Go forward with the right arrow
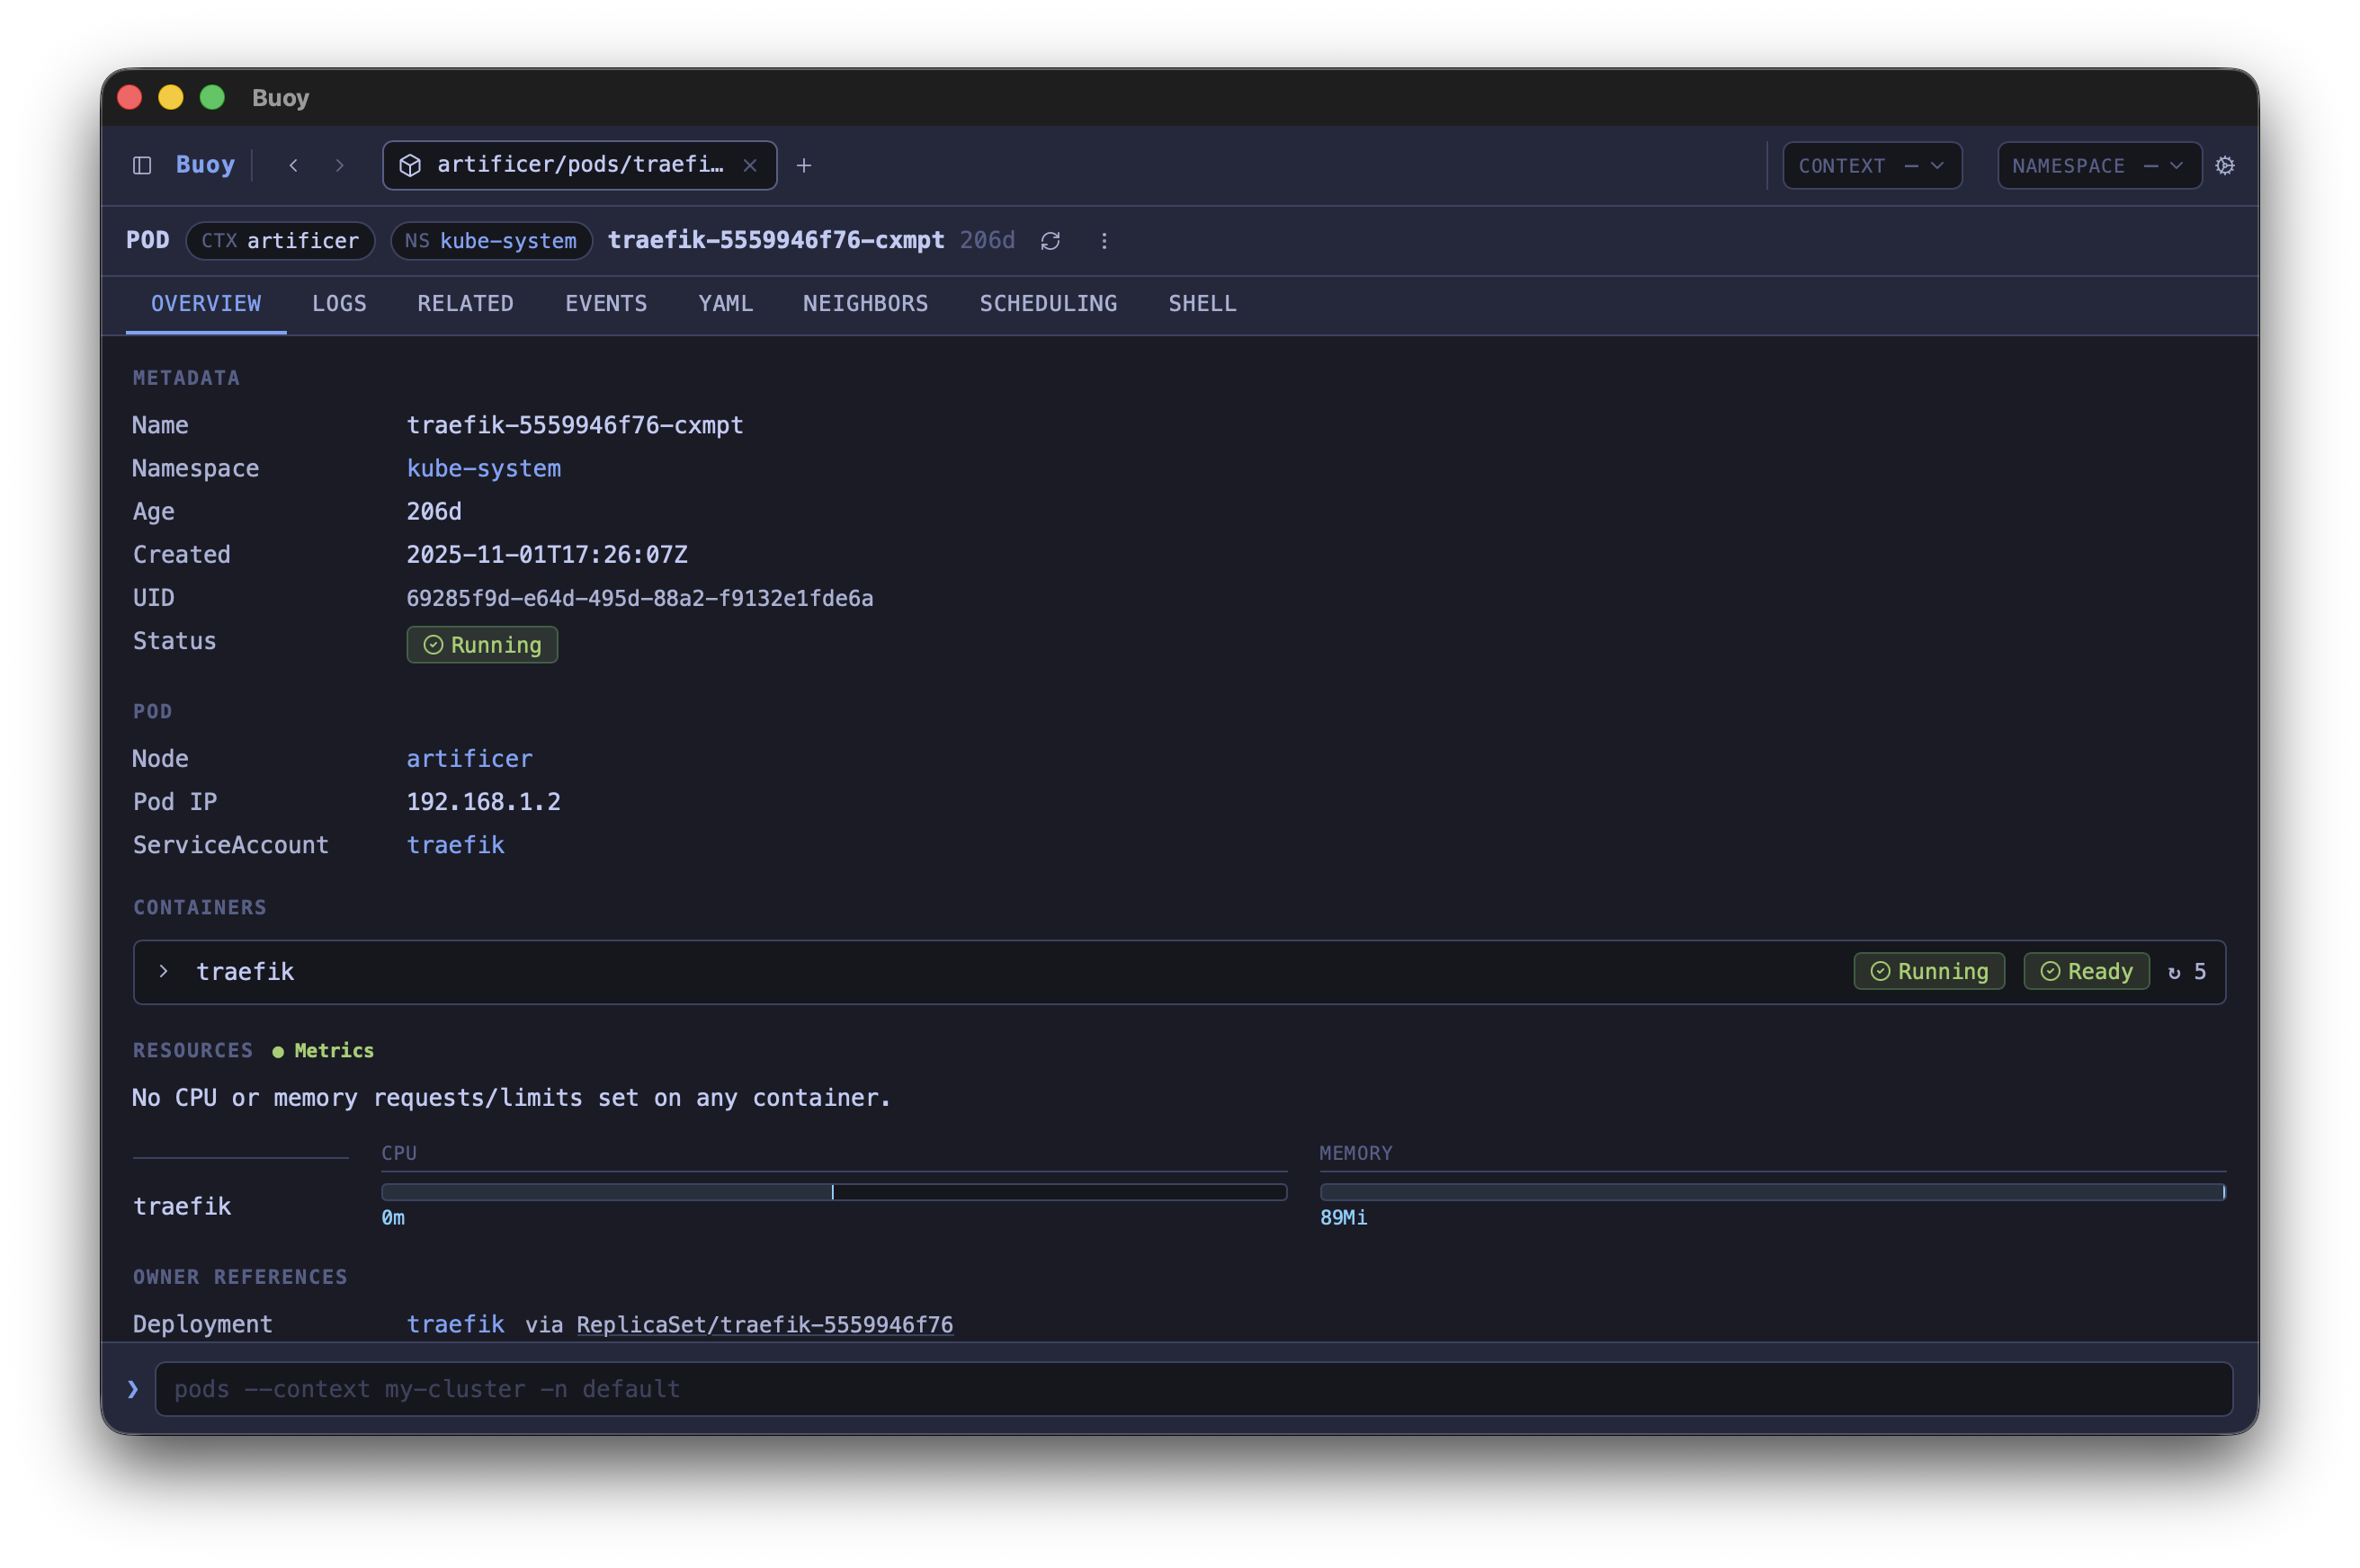 click(339, 165)
